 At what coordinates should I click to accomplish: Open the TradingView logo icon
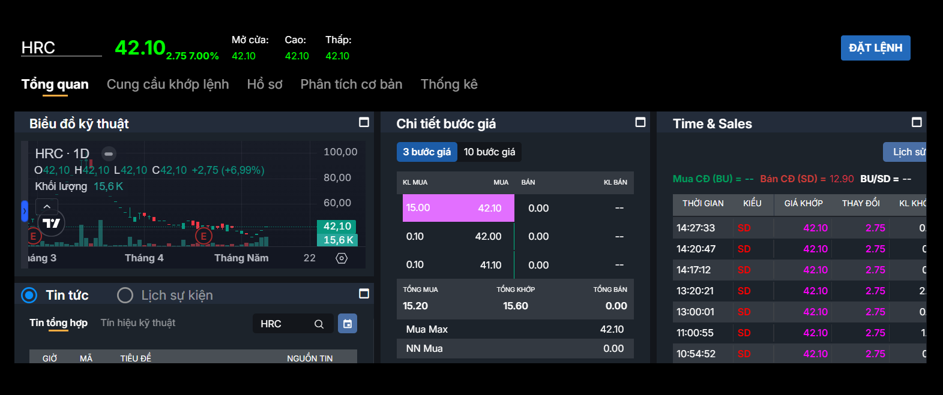pos(51,224)
